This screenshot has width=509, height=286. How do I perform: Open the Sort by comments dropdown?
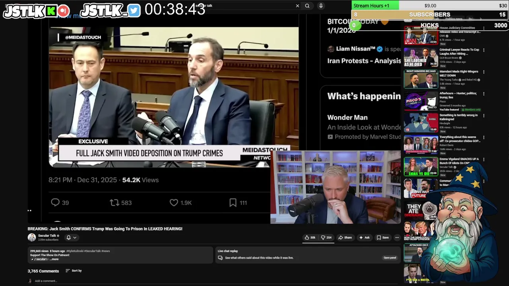pyautogui.click(x=74, y=271)
